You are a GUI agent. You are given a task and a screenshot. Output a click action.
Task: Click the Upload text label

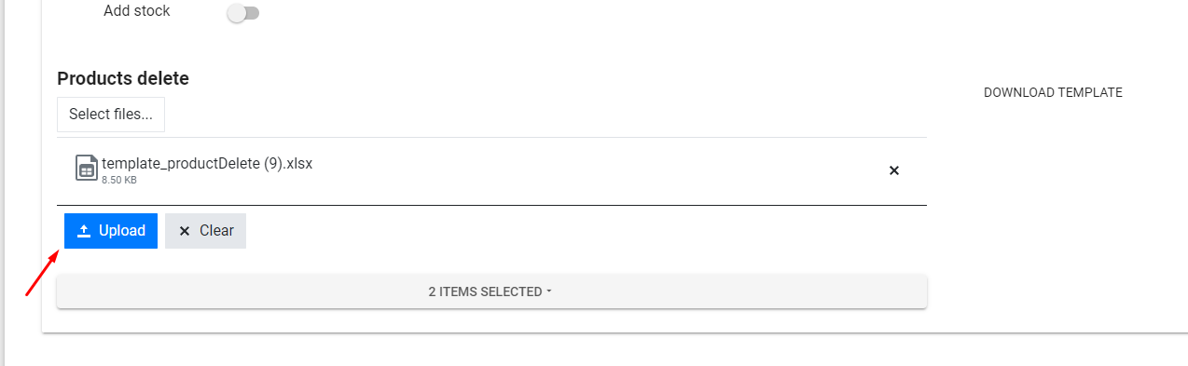[122, 231]
